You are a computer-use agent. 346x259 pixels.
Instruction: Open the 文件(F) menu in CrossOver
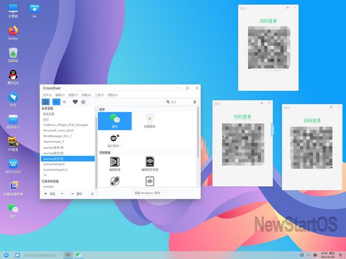click(x=47, y=95)
